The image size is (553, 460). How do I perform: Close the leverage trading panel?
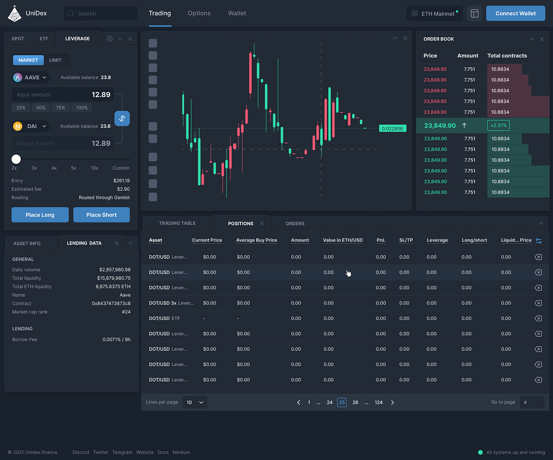point(130,39)
